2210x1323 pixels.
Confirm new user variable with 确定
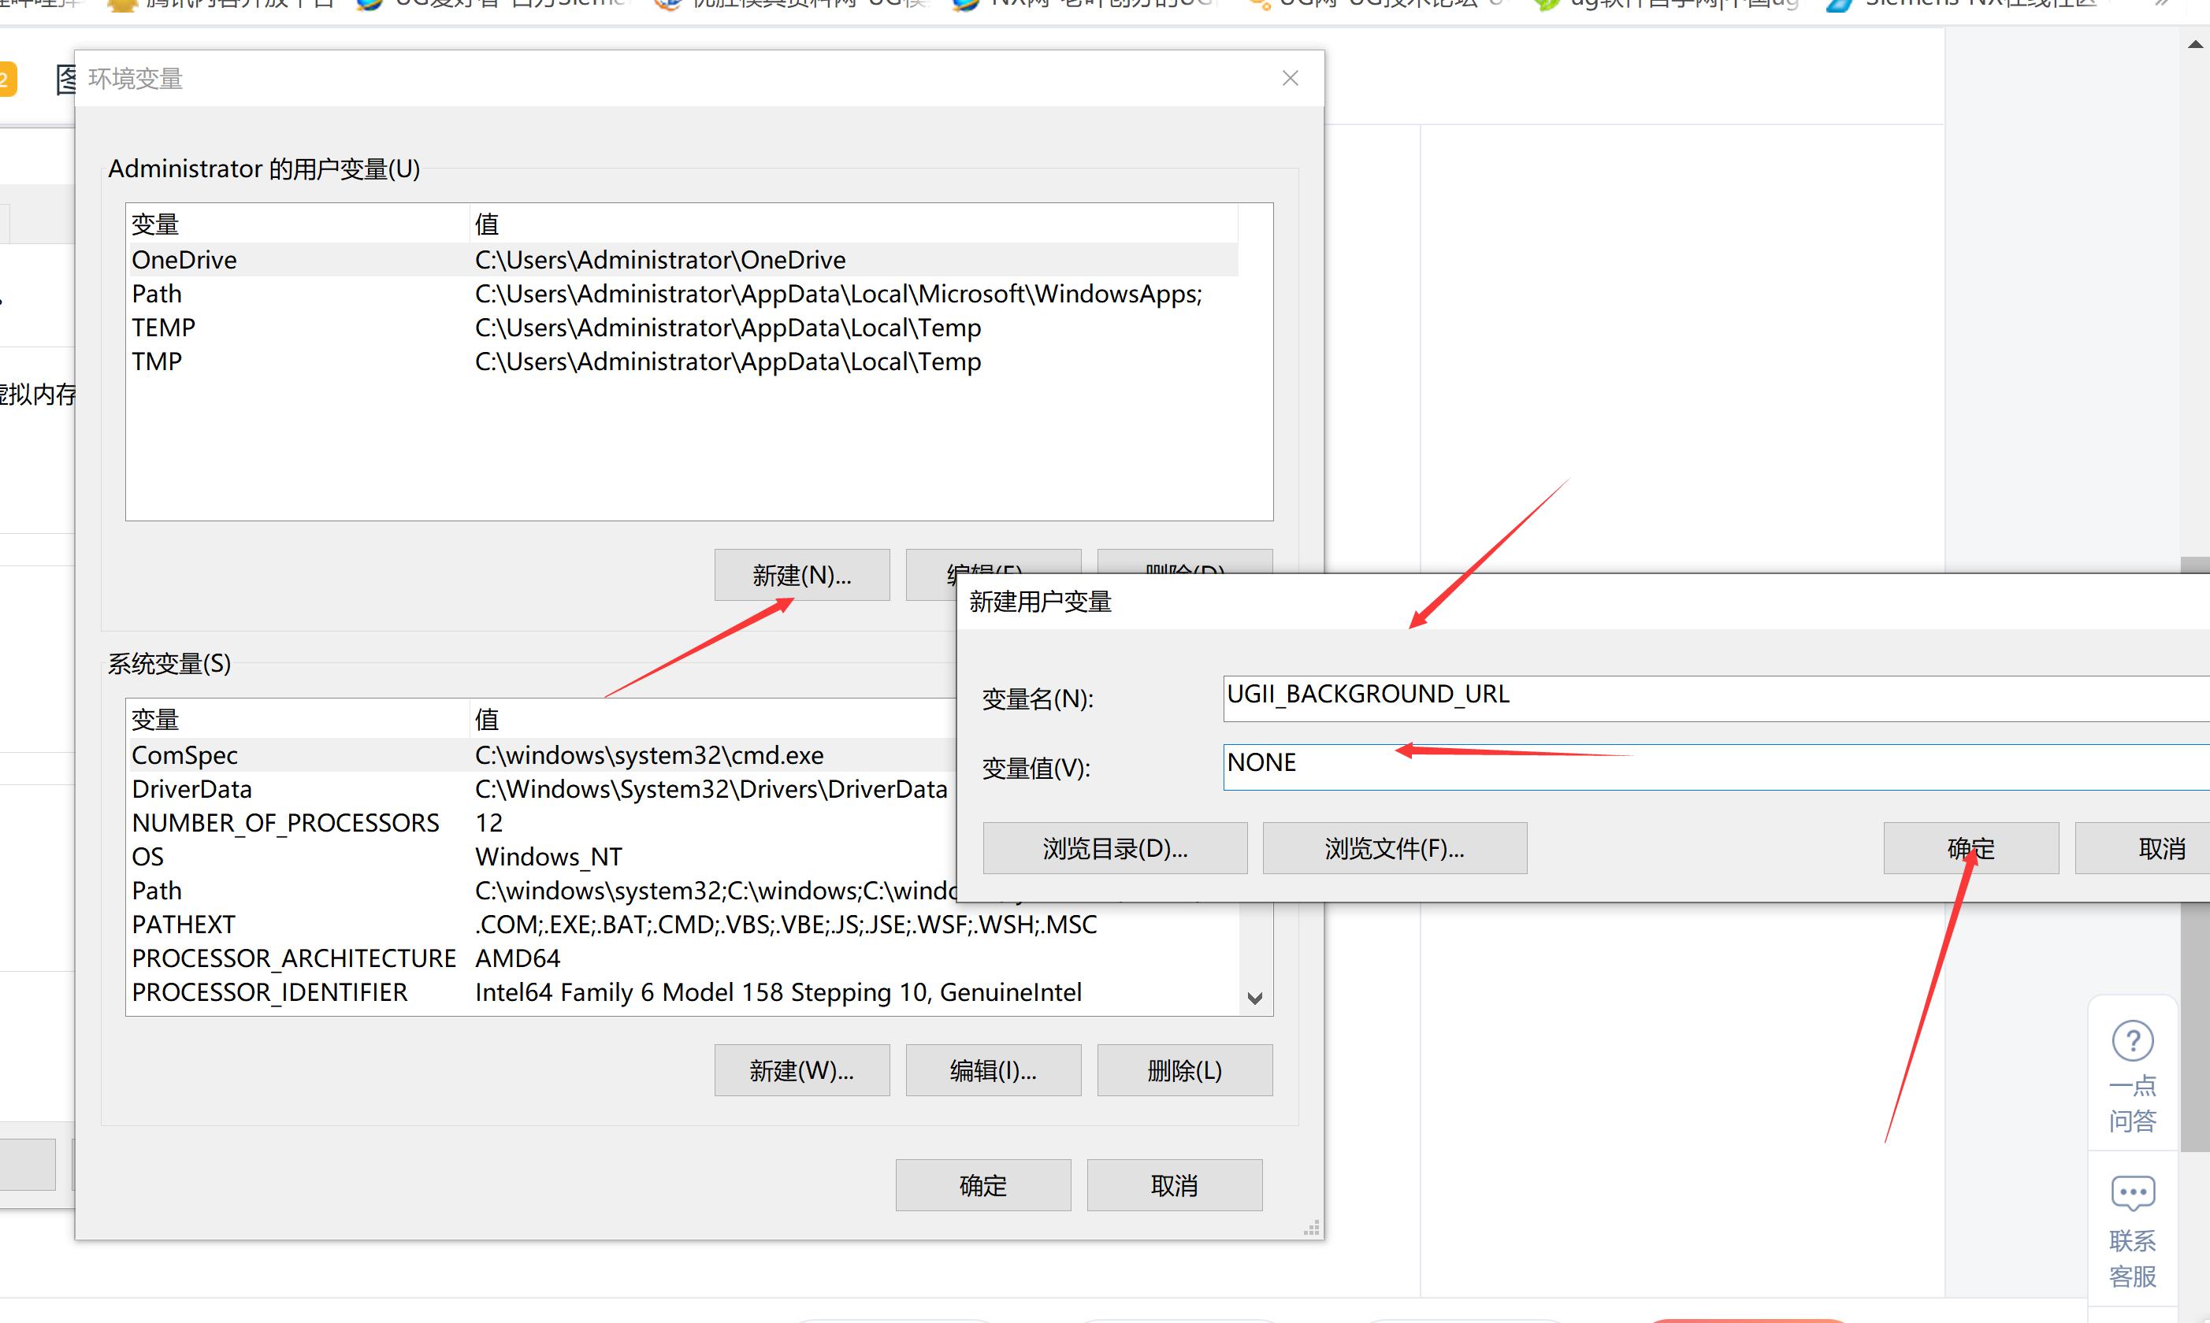click(x=1970, y=848)
